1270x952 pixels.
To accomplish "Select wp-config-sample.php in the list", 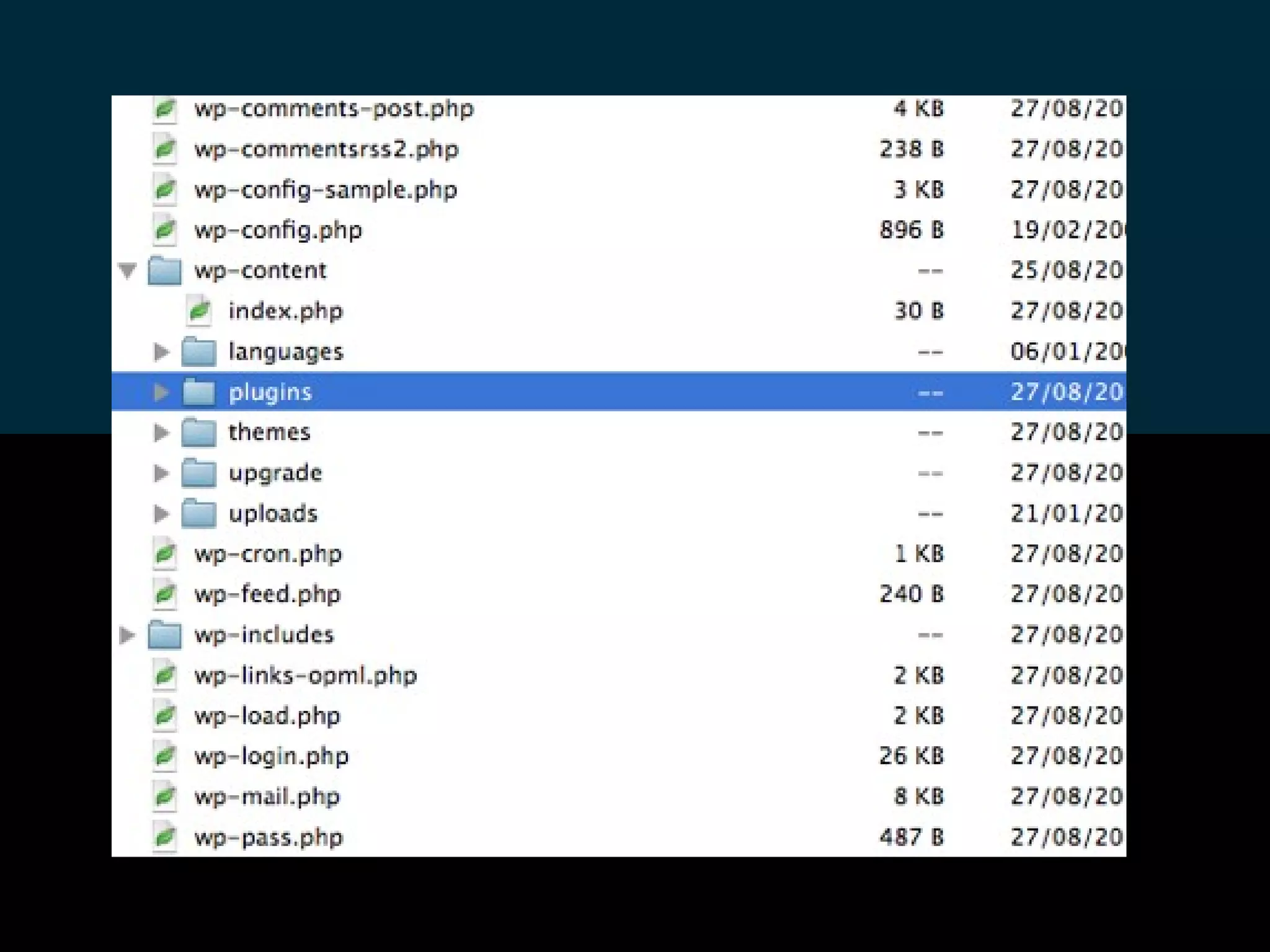I will point(326,190).
